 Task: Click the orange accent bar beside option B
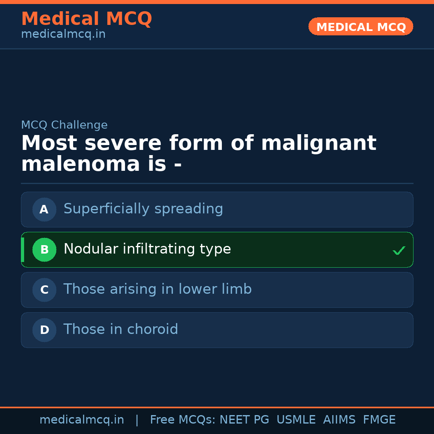pyautogui.click(x=23, y=250)
